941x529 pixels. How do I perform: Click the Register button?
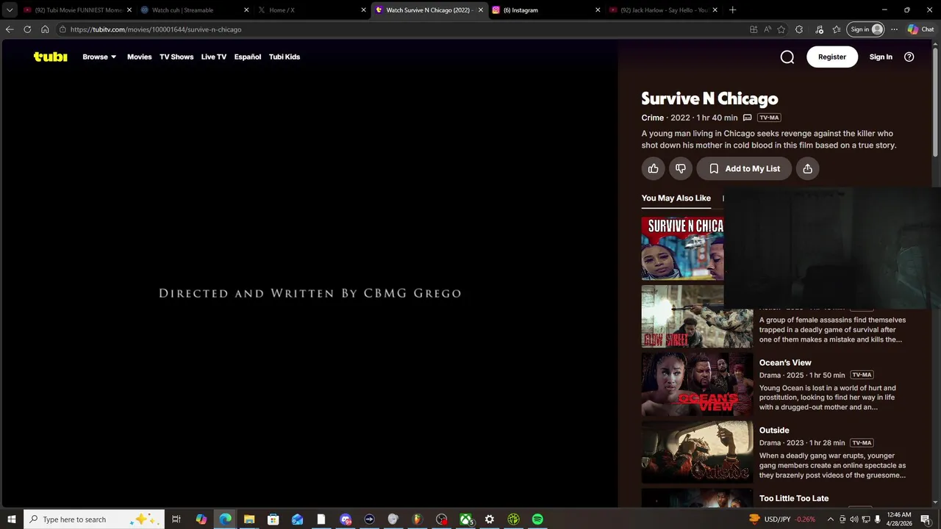pyautogui.click(x=832, y=57)
